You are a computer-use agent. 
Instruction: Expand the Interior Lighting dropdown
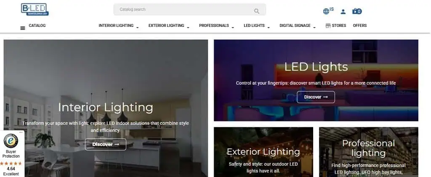coord(138,27)
